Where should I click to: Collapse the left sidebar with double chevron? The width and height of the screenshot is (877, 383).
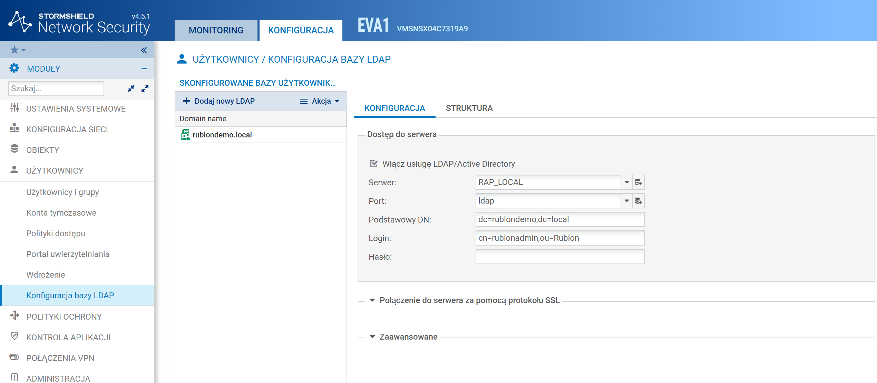pyautogui.click(x=144, y=50)
